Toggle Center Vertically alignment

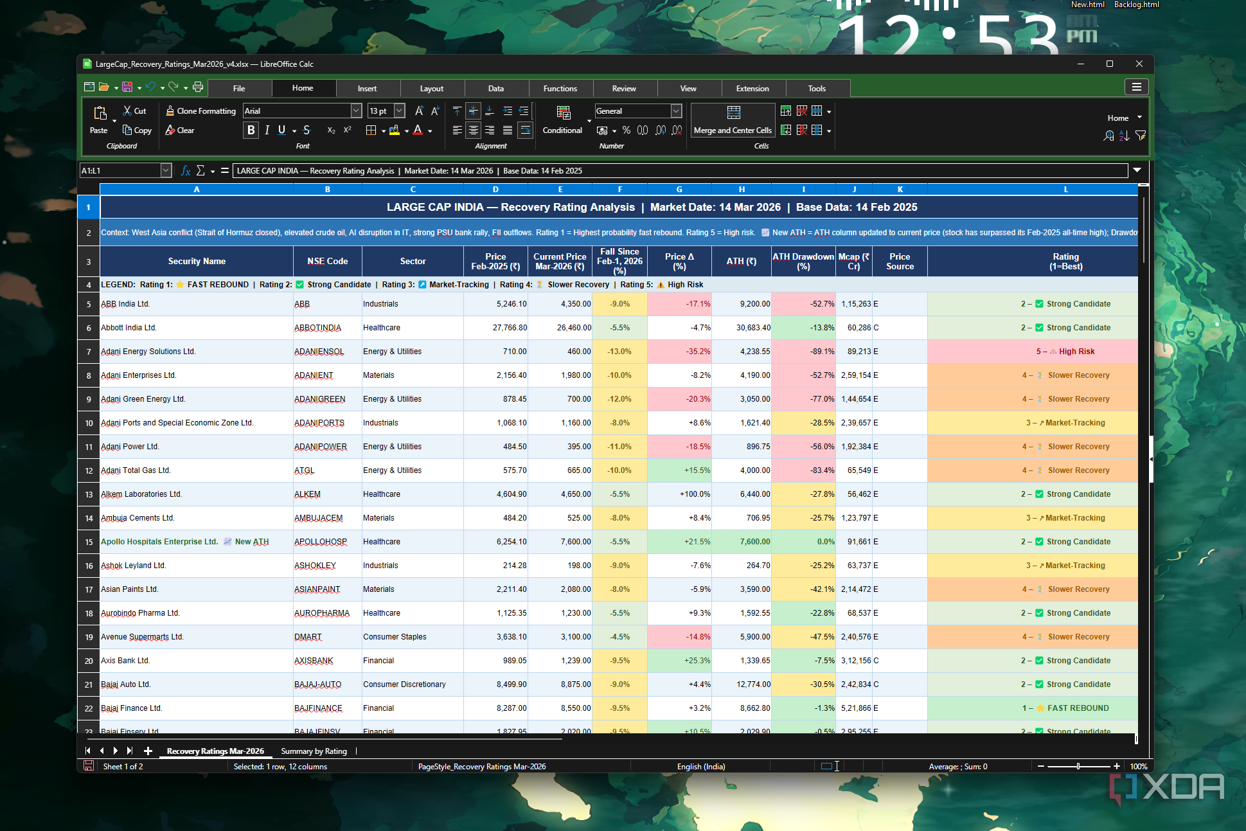coord(473,111)
